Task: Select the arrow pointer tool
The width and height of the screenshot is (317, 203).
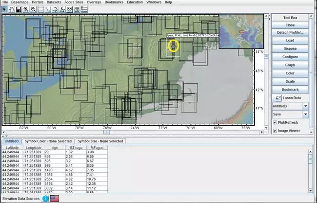Action: click(4, 9)
